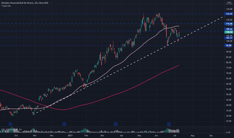This screenshot has width=234, height=138.
Task: Click the Nov label on time axis
Action: tap(35, 135)
